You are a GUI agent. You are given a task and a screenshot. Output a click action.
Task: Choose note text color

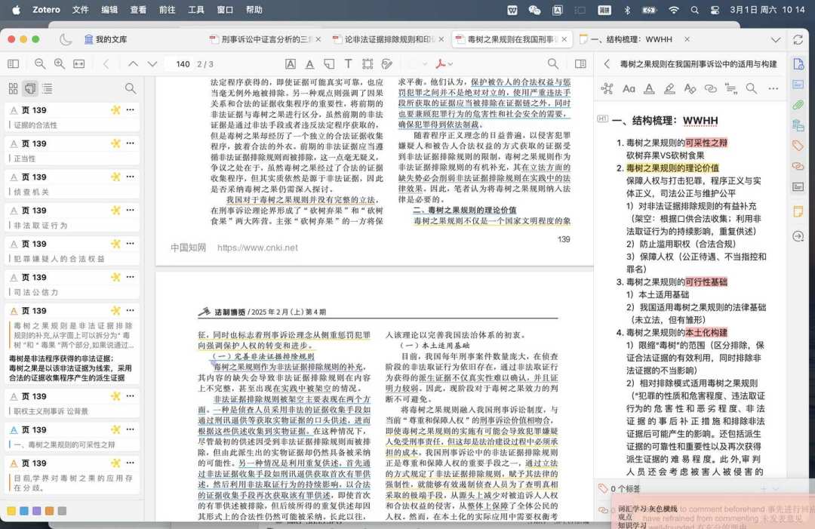[649, 88]
